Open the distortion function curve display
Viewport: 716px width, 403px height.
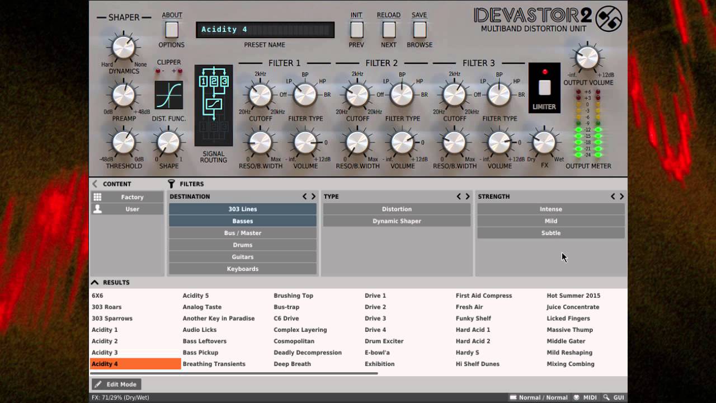coord(169,95)
